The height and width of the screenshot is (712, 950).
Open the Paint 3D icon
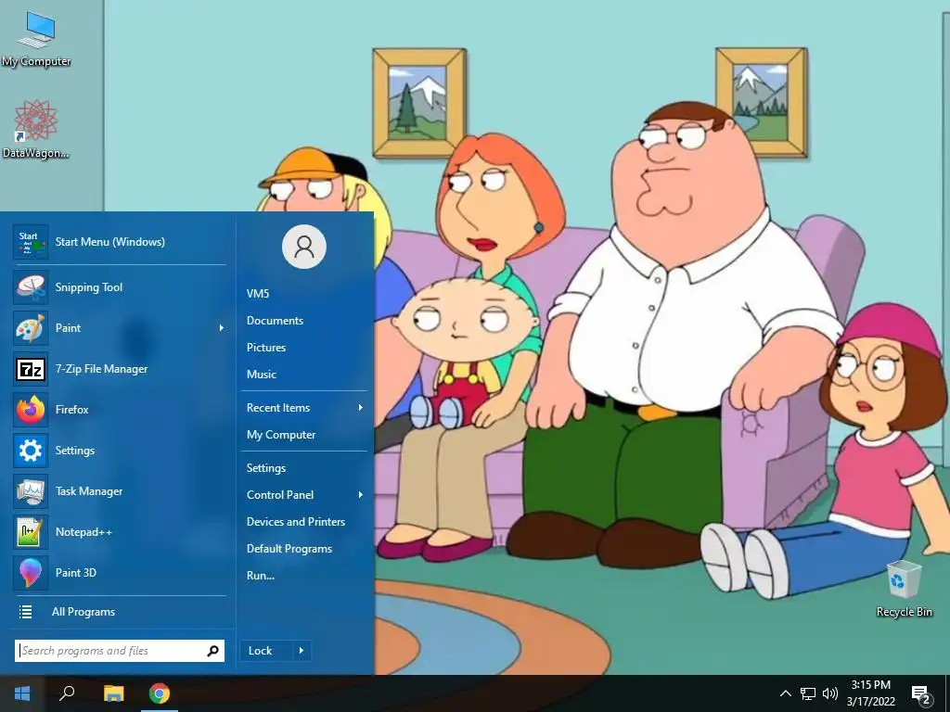pos(31,573)
